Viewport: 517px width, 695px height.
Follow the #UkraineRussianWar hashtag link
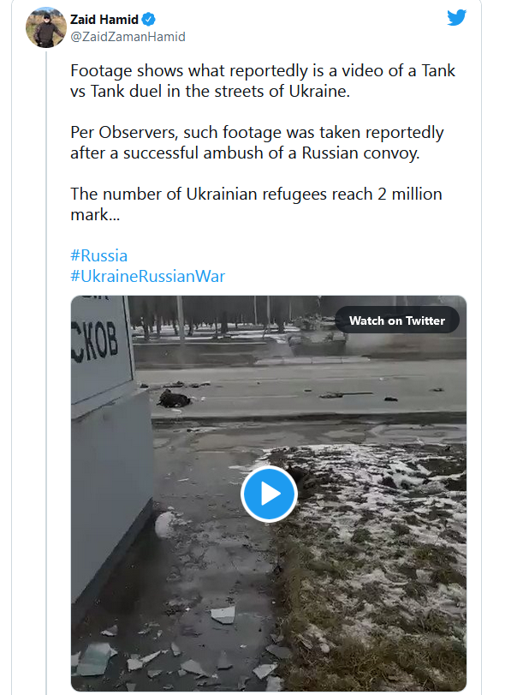coord(147,276)
